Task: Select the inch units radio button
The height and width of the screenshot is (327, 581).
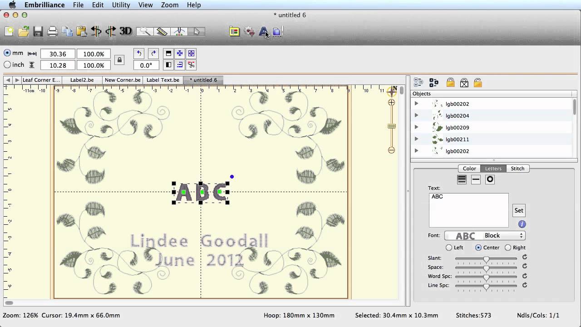Action: pyautogui.click(x=7, y=65)
